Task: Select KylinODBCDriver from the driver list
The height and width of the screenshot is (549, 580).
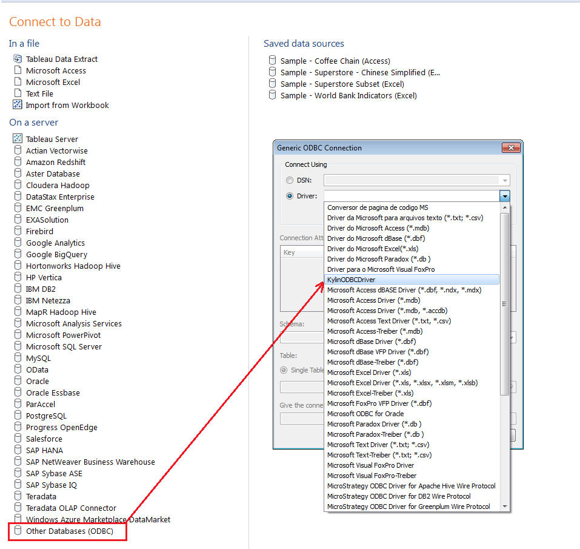Action: point(364,279)
